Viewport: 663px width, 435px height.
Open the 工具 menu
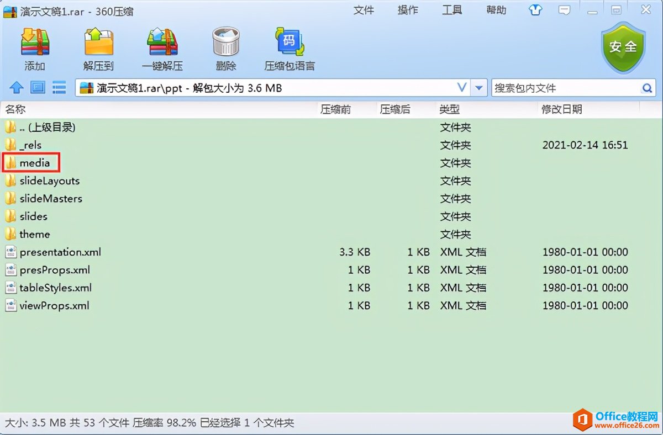[452, 10]
